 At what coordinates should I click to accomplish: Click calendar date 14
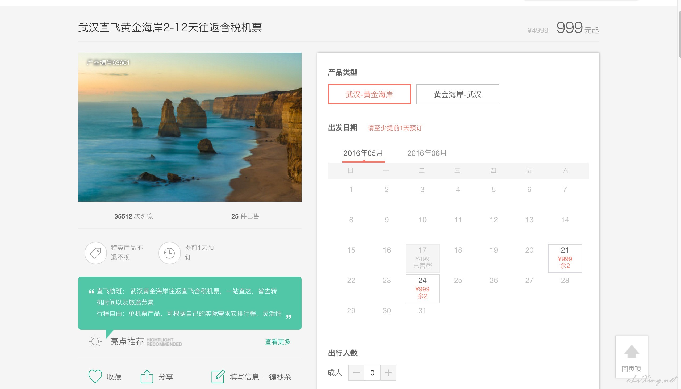click(x=565, y=220)
